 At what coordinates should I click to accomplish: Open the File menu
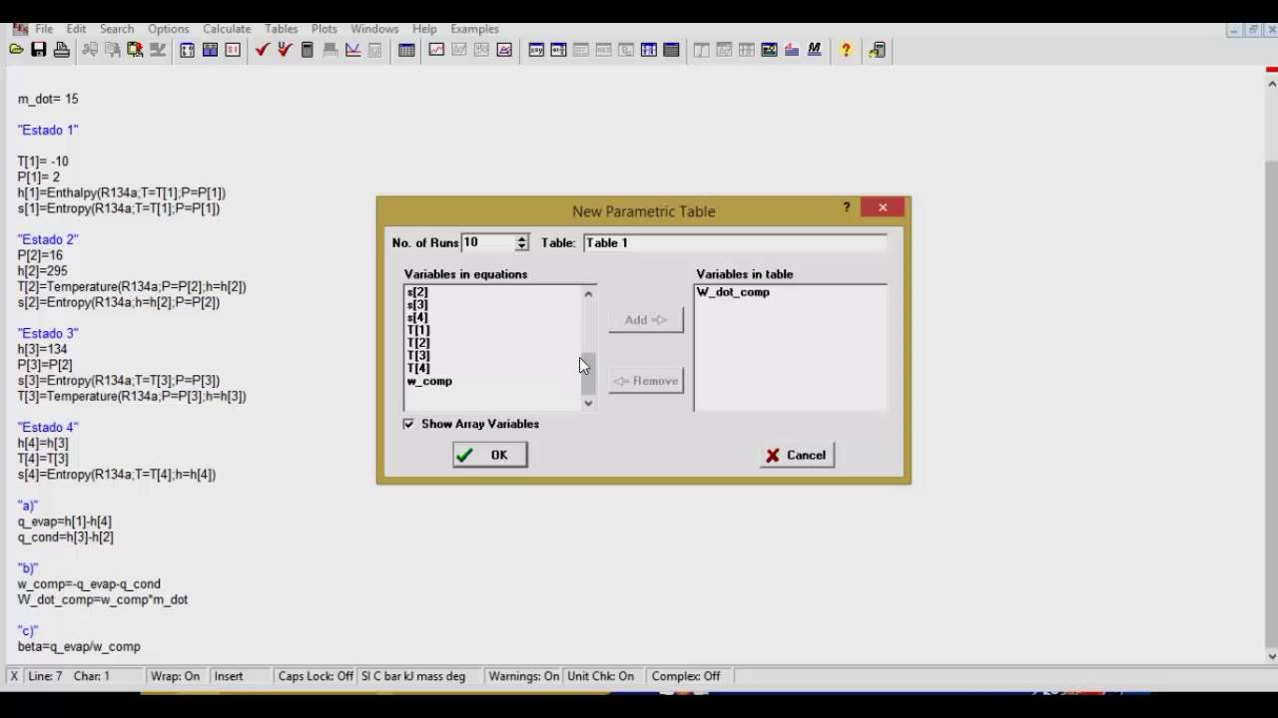(44, 29)
